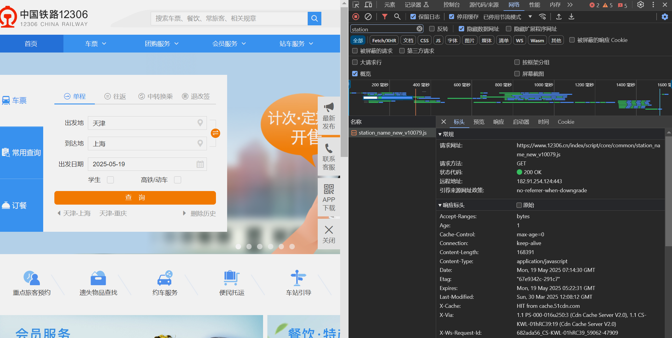Check the 学生 checkbox
Image resolution: width=672 pixels, height=338 pixels.
(111, 180)
